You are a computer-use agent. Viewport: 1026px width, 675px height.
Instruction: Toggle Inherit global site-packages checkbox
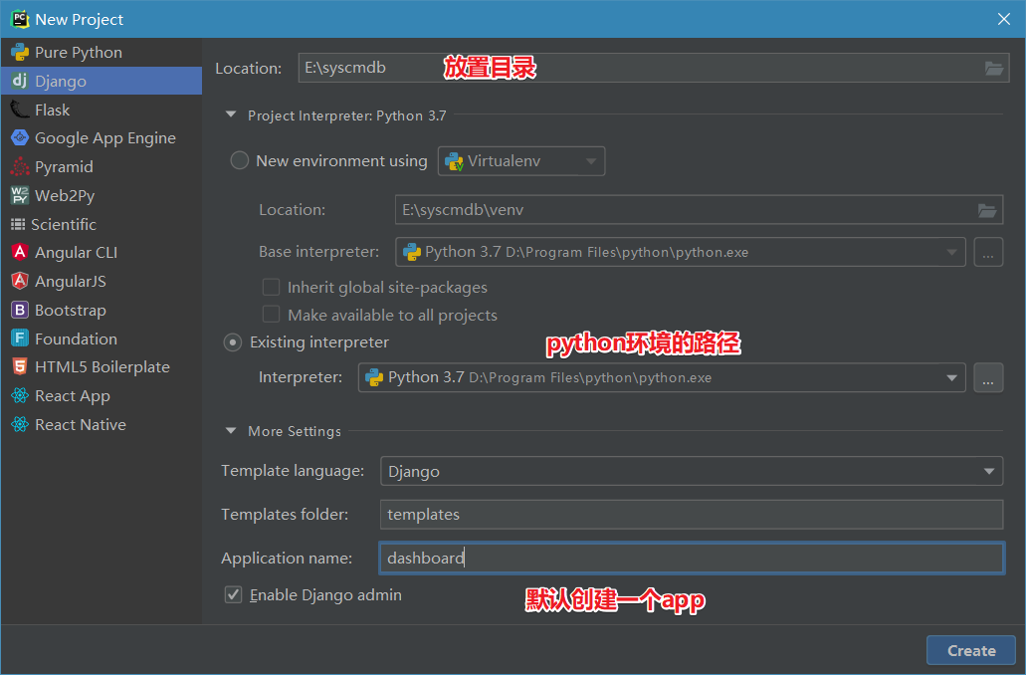click(x=271, y=288)
